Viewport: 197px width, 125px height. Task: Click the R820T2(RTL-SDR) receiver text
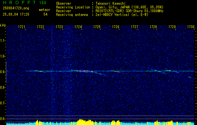click(129, 11)
